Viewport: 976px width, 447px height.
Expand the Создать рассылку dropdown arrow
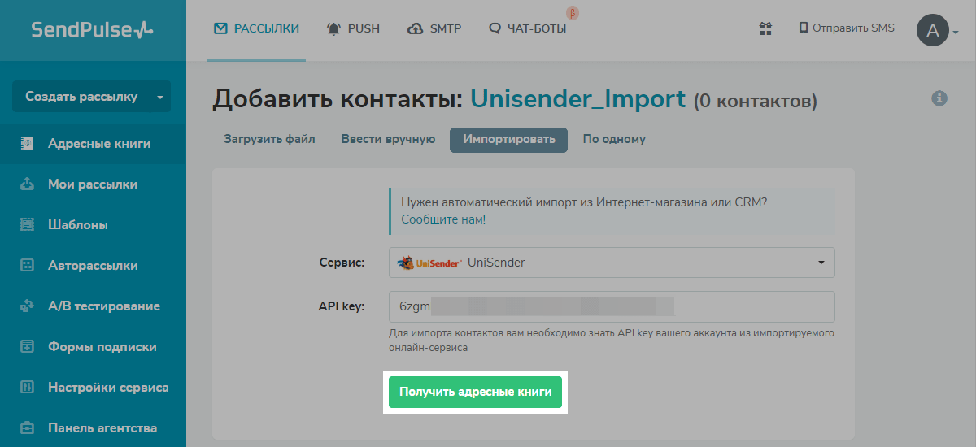tap(160, 97)
